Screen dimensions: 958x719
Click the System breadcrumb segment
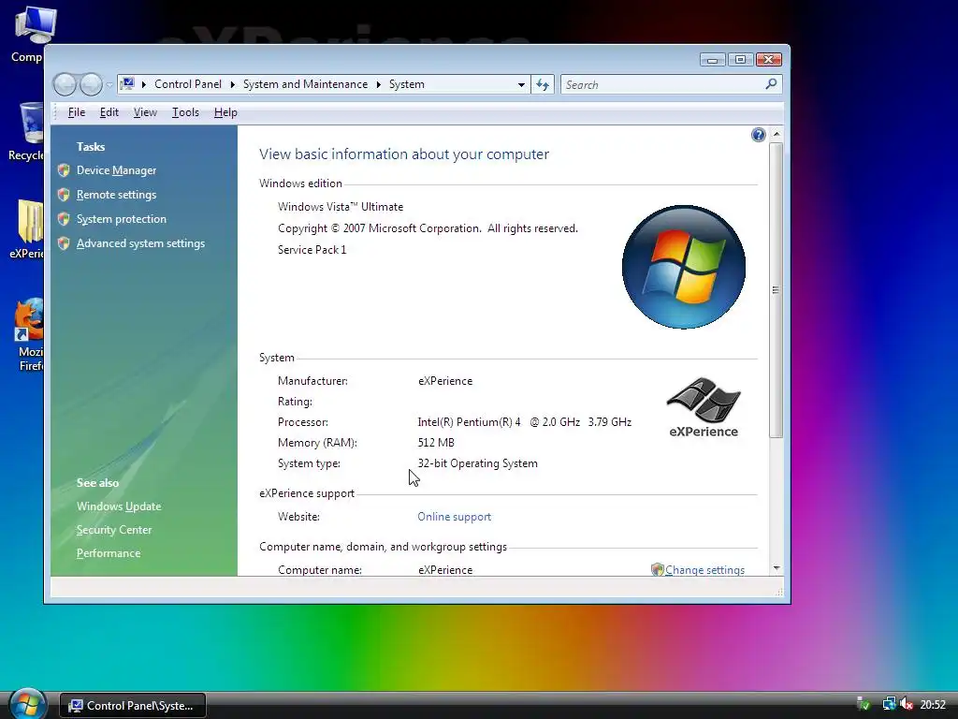coord(406,84)
